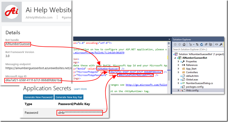Click the Solution Explorer panel title

[x=182, y=40]
